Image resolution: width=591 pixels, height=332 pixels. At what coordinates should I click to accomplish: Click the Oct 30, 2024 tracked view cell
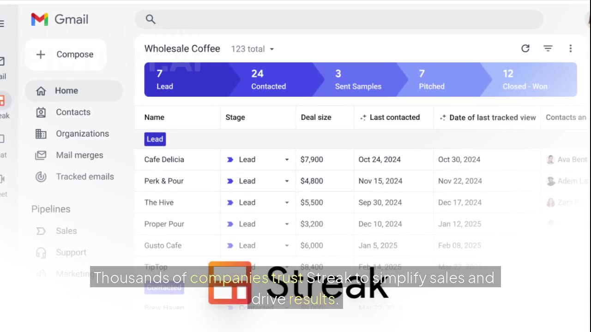(x=459, y=160)
